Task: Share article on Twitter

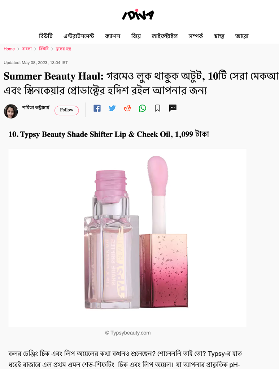Action: point(112,108)
